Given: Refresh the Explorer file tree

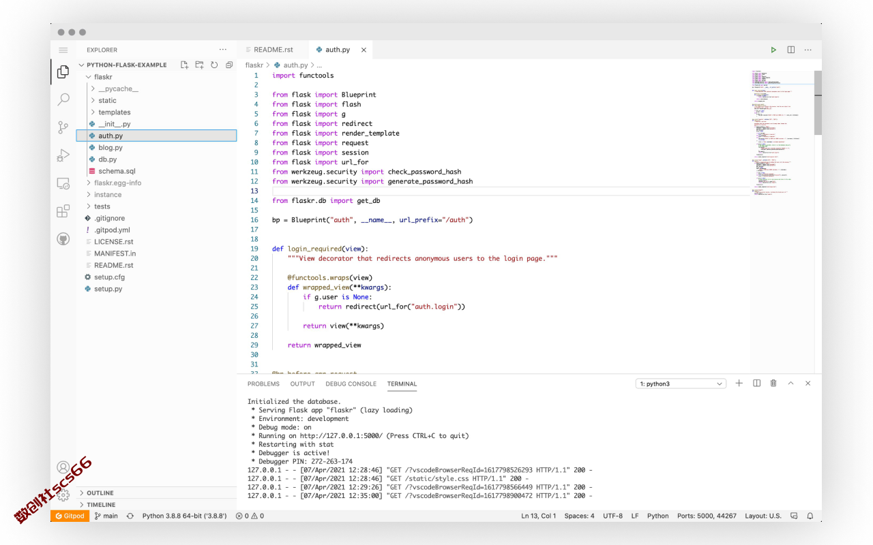Looking at the screenshot, I should coord(214,65).
